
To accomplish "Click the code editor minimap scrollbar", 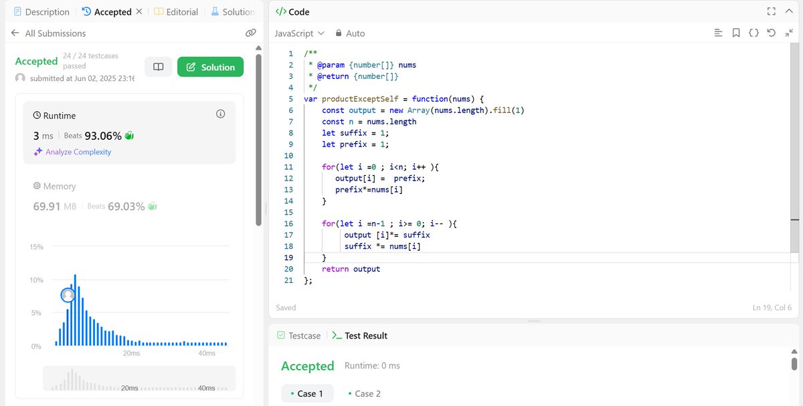I will [x=794, y=148].
